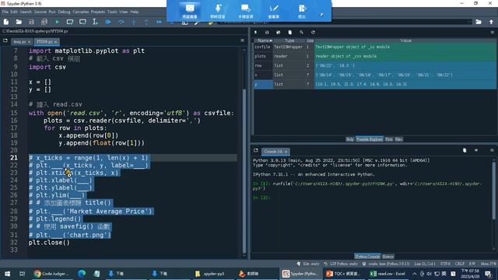Sort variables by Value column

click(x=405, y=40)
